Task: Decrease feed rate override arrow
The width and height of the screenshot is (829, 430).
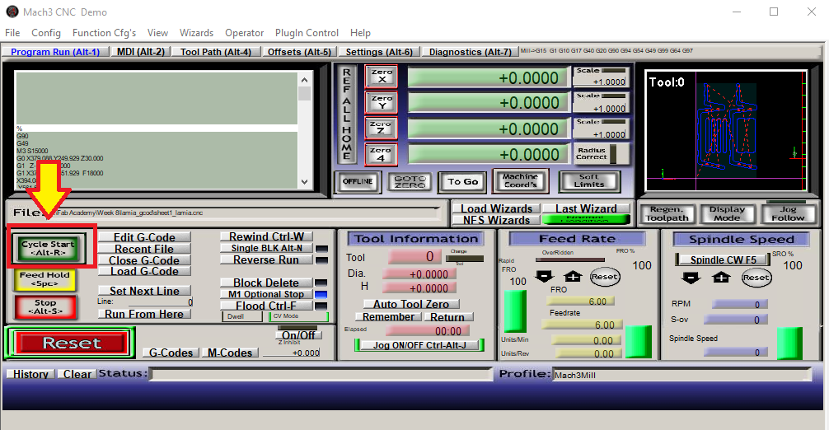Action: pyautogui.click(x=544, y=276)
